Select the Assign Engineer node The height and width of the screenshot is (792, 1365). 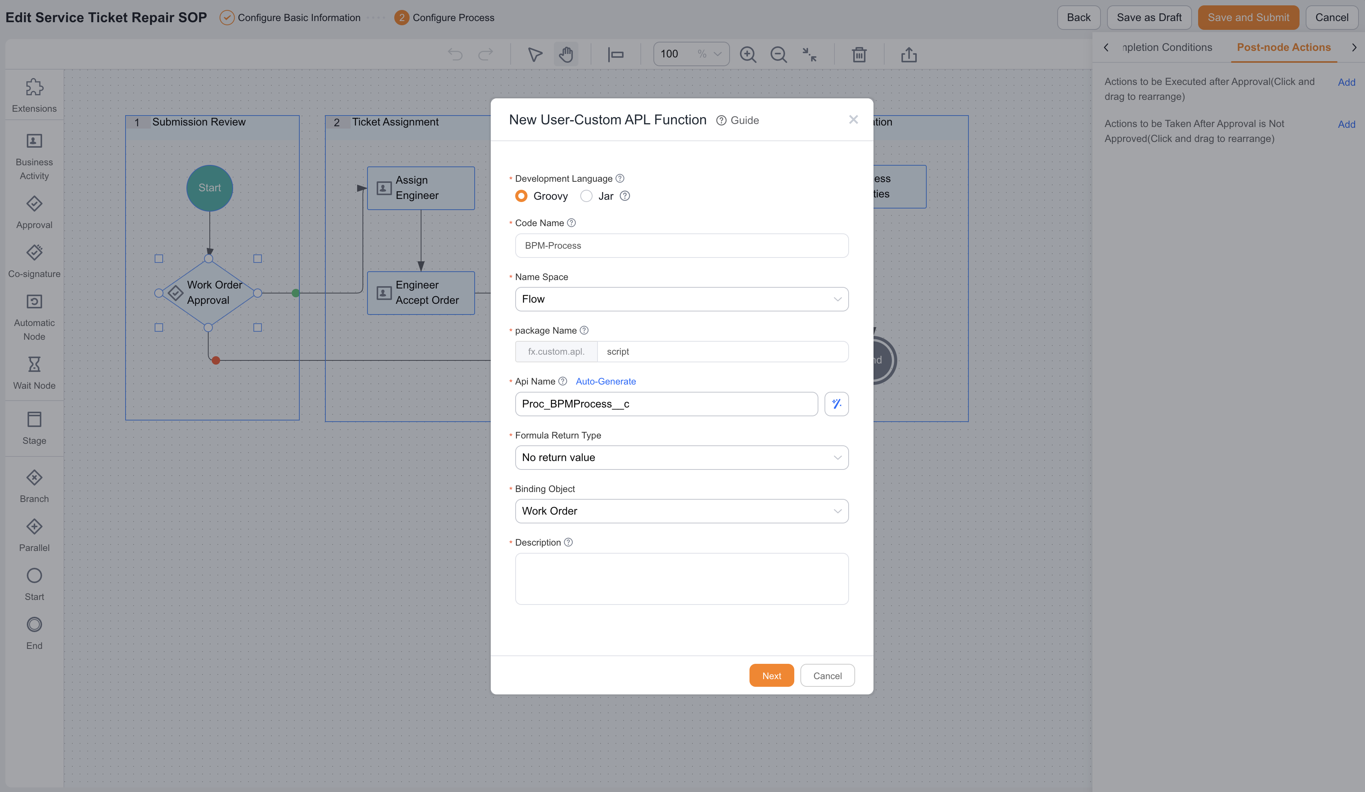[421, 188]
